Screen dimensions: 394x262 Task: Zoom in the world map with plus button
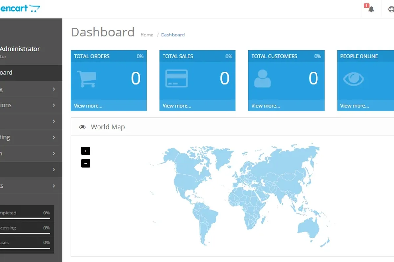86,151
